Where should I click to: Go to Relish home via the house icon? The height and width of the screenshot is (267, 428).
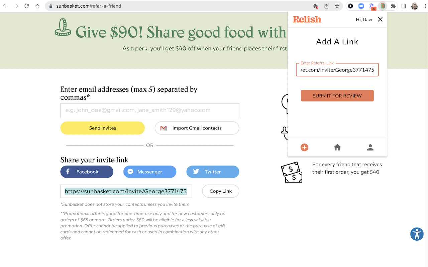pyautogui.click(x=337, y=147)
